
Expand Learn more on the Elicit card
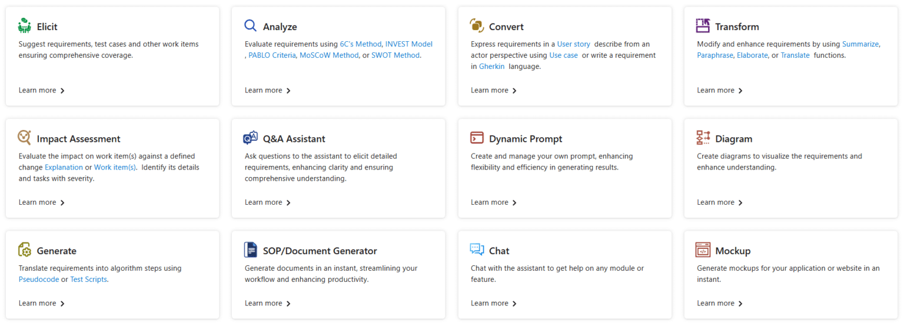coord(41,91)
